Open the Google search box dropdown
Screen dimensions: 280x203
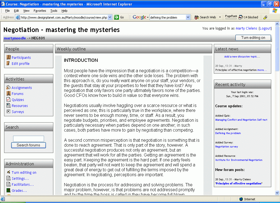(188, 17)
